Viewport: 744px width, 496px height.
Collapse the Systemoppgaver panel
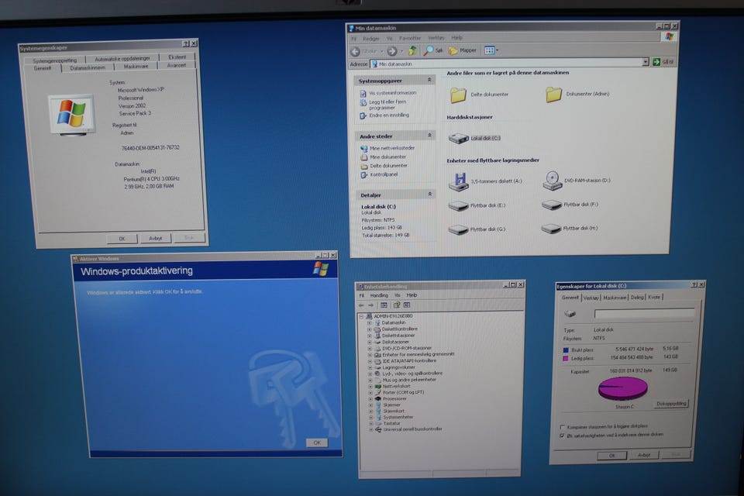(429, 80)
